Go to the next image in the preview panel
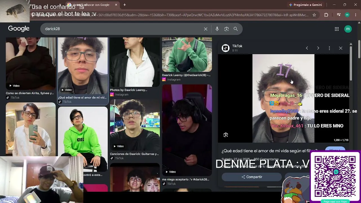This screenshot has height=203, width=361. [x=318, y=48]
